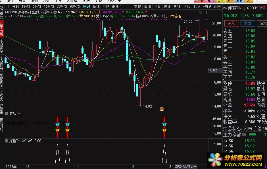Collapse the 尾盘T+1XG indicator panel arrow
Image resolution: width=267 pixels, height=169 pixels.
[x=7, y=141]
